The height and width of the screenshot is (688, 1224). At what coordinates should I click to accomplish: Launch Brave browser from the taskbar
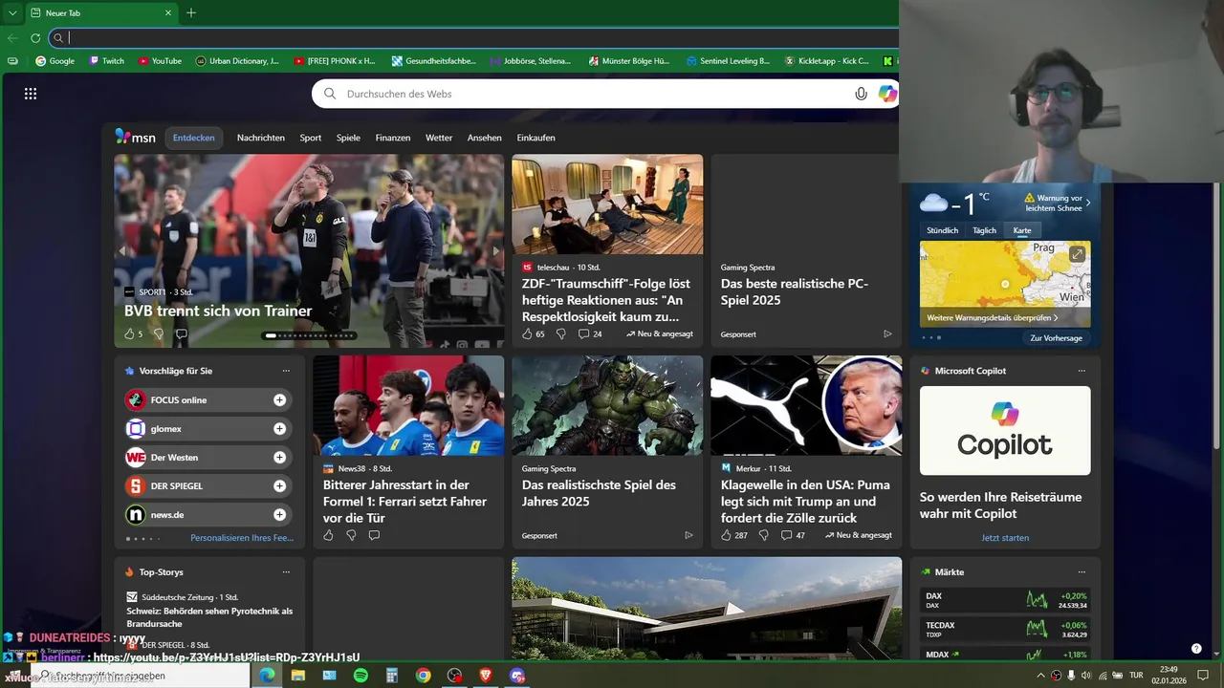(486, 675)
